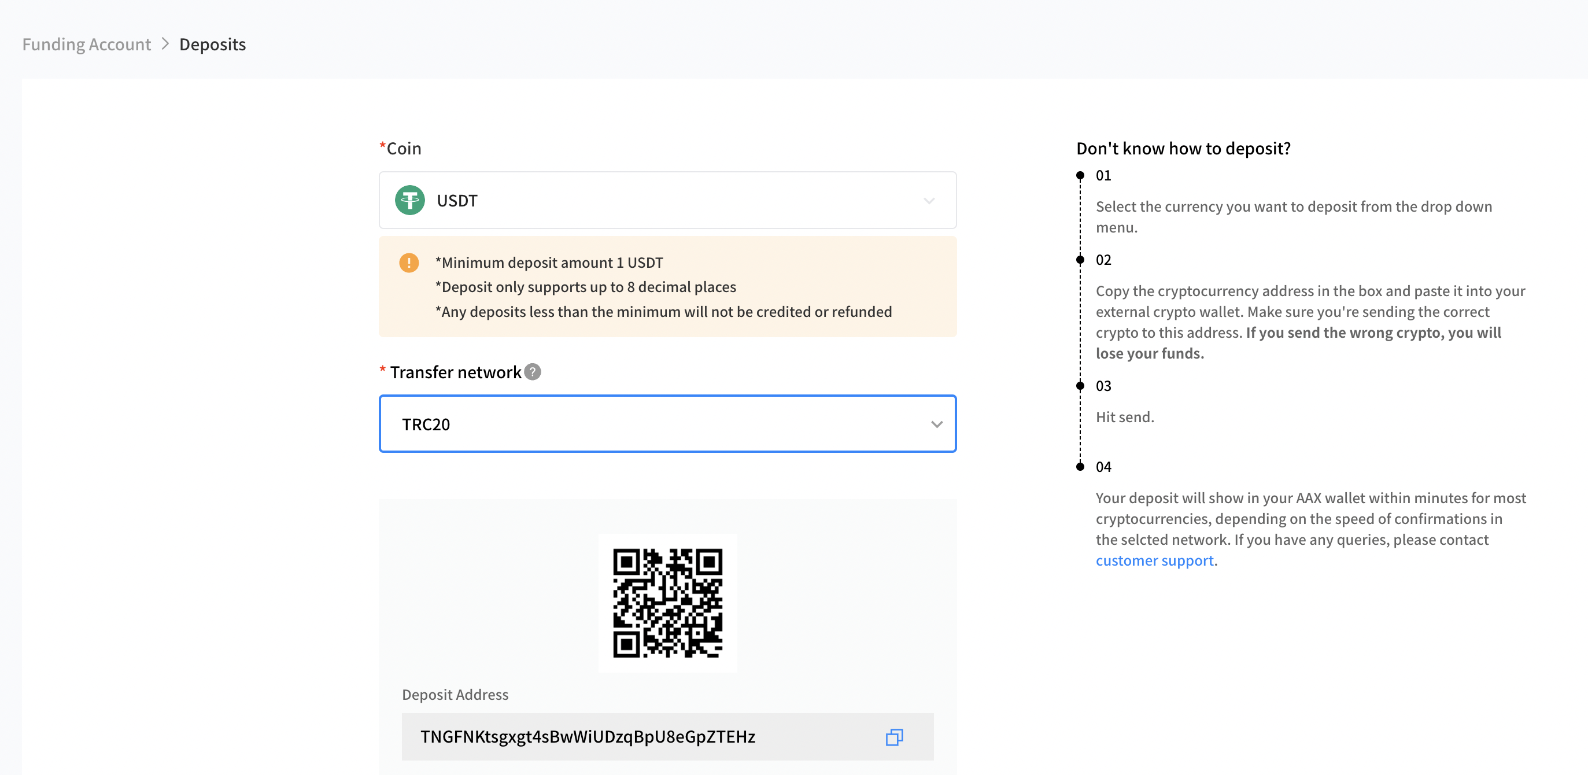Click the Coin dropdown chevron arrow
This screenshot has height=775, width=1588.
click(929, 201)
